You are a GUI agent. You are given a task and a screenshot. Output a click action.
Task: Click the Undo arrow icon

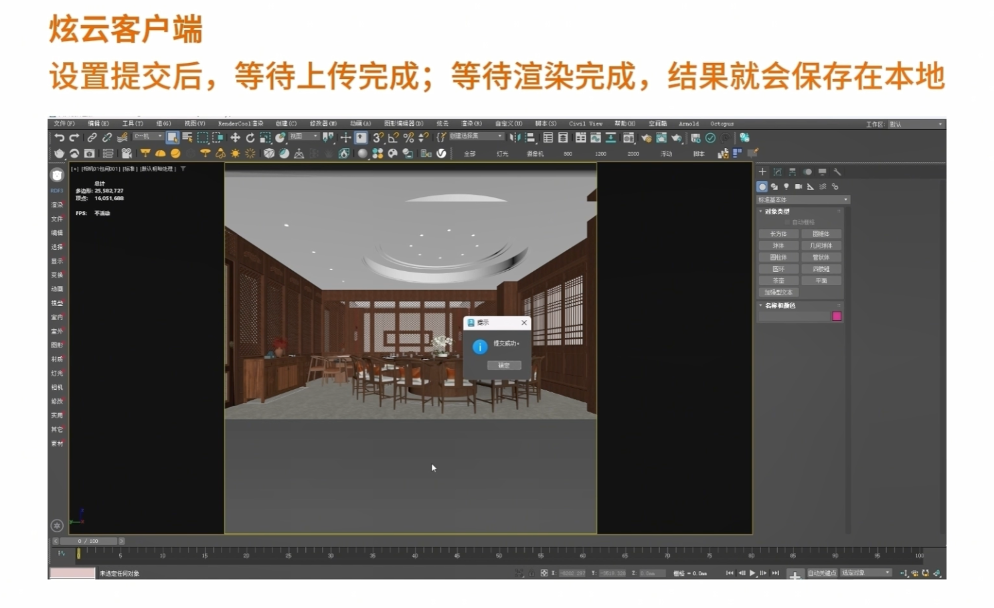(60, 138)
